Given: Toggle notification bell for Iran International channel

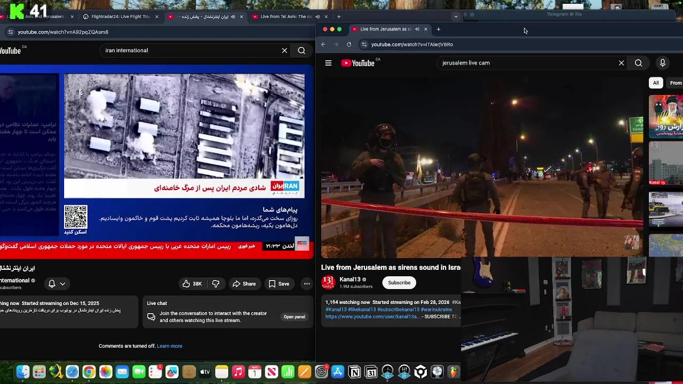Looking at the screenshot, I should [52, 284].
